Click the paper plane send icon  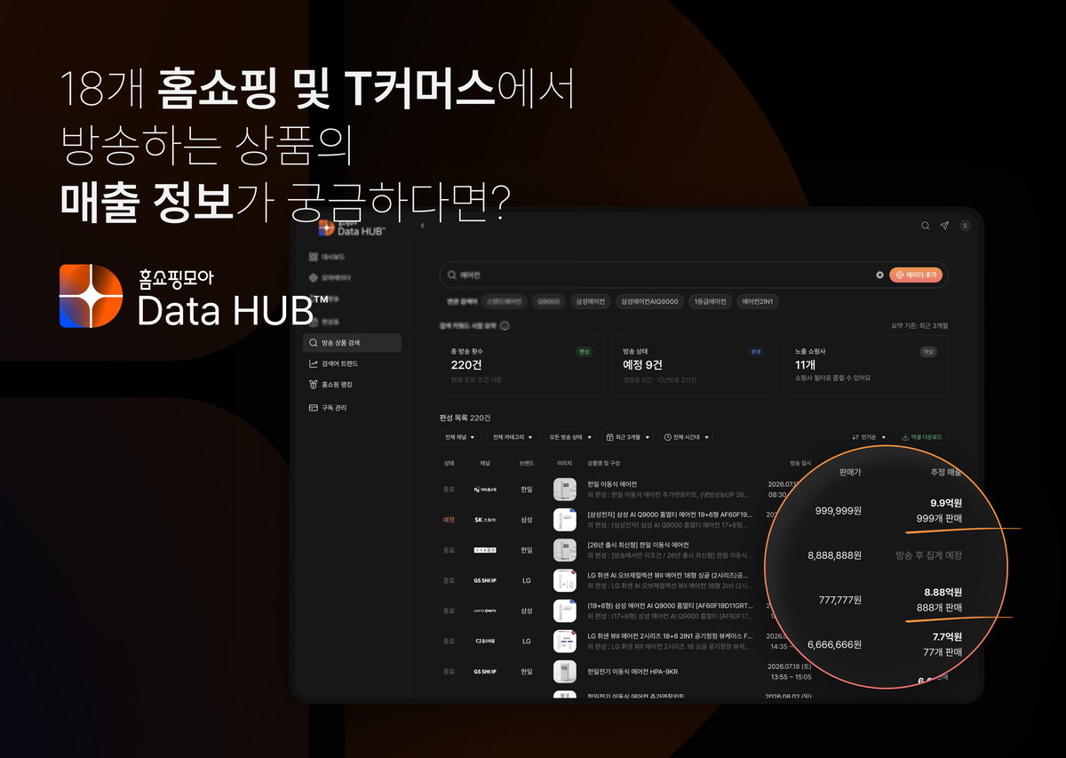(945, 226)
